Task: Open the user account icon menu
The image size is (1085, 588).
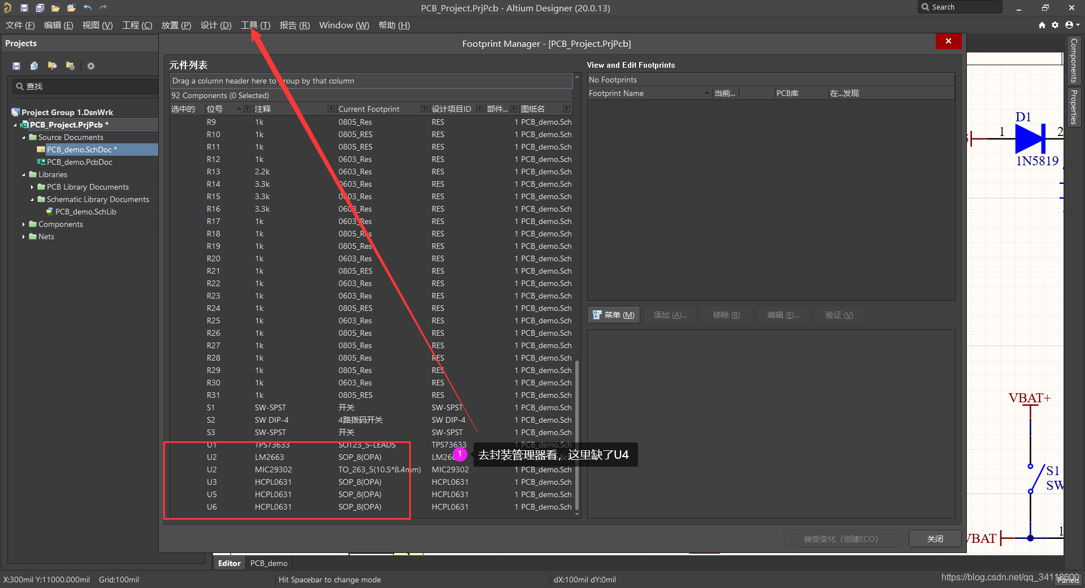Action: [1071, 25]
